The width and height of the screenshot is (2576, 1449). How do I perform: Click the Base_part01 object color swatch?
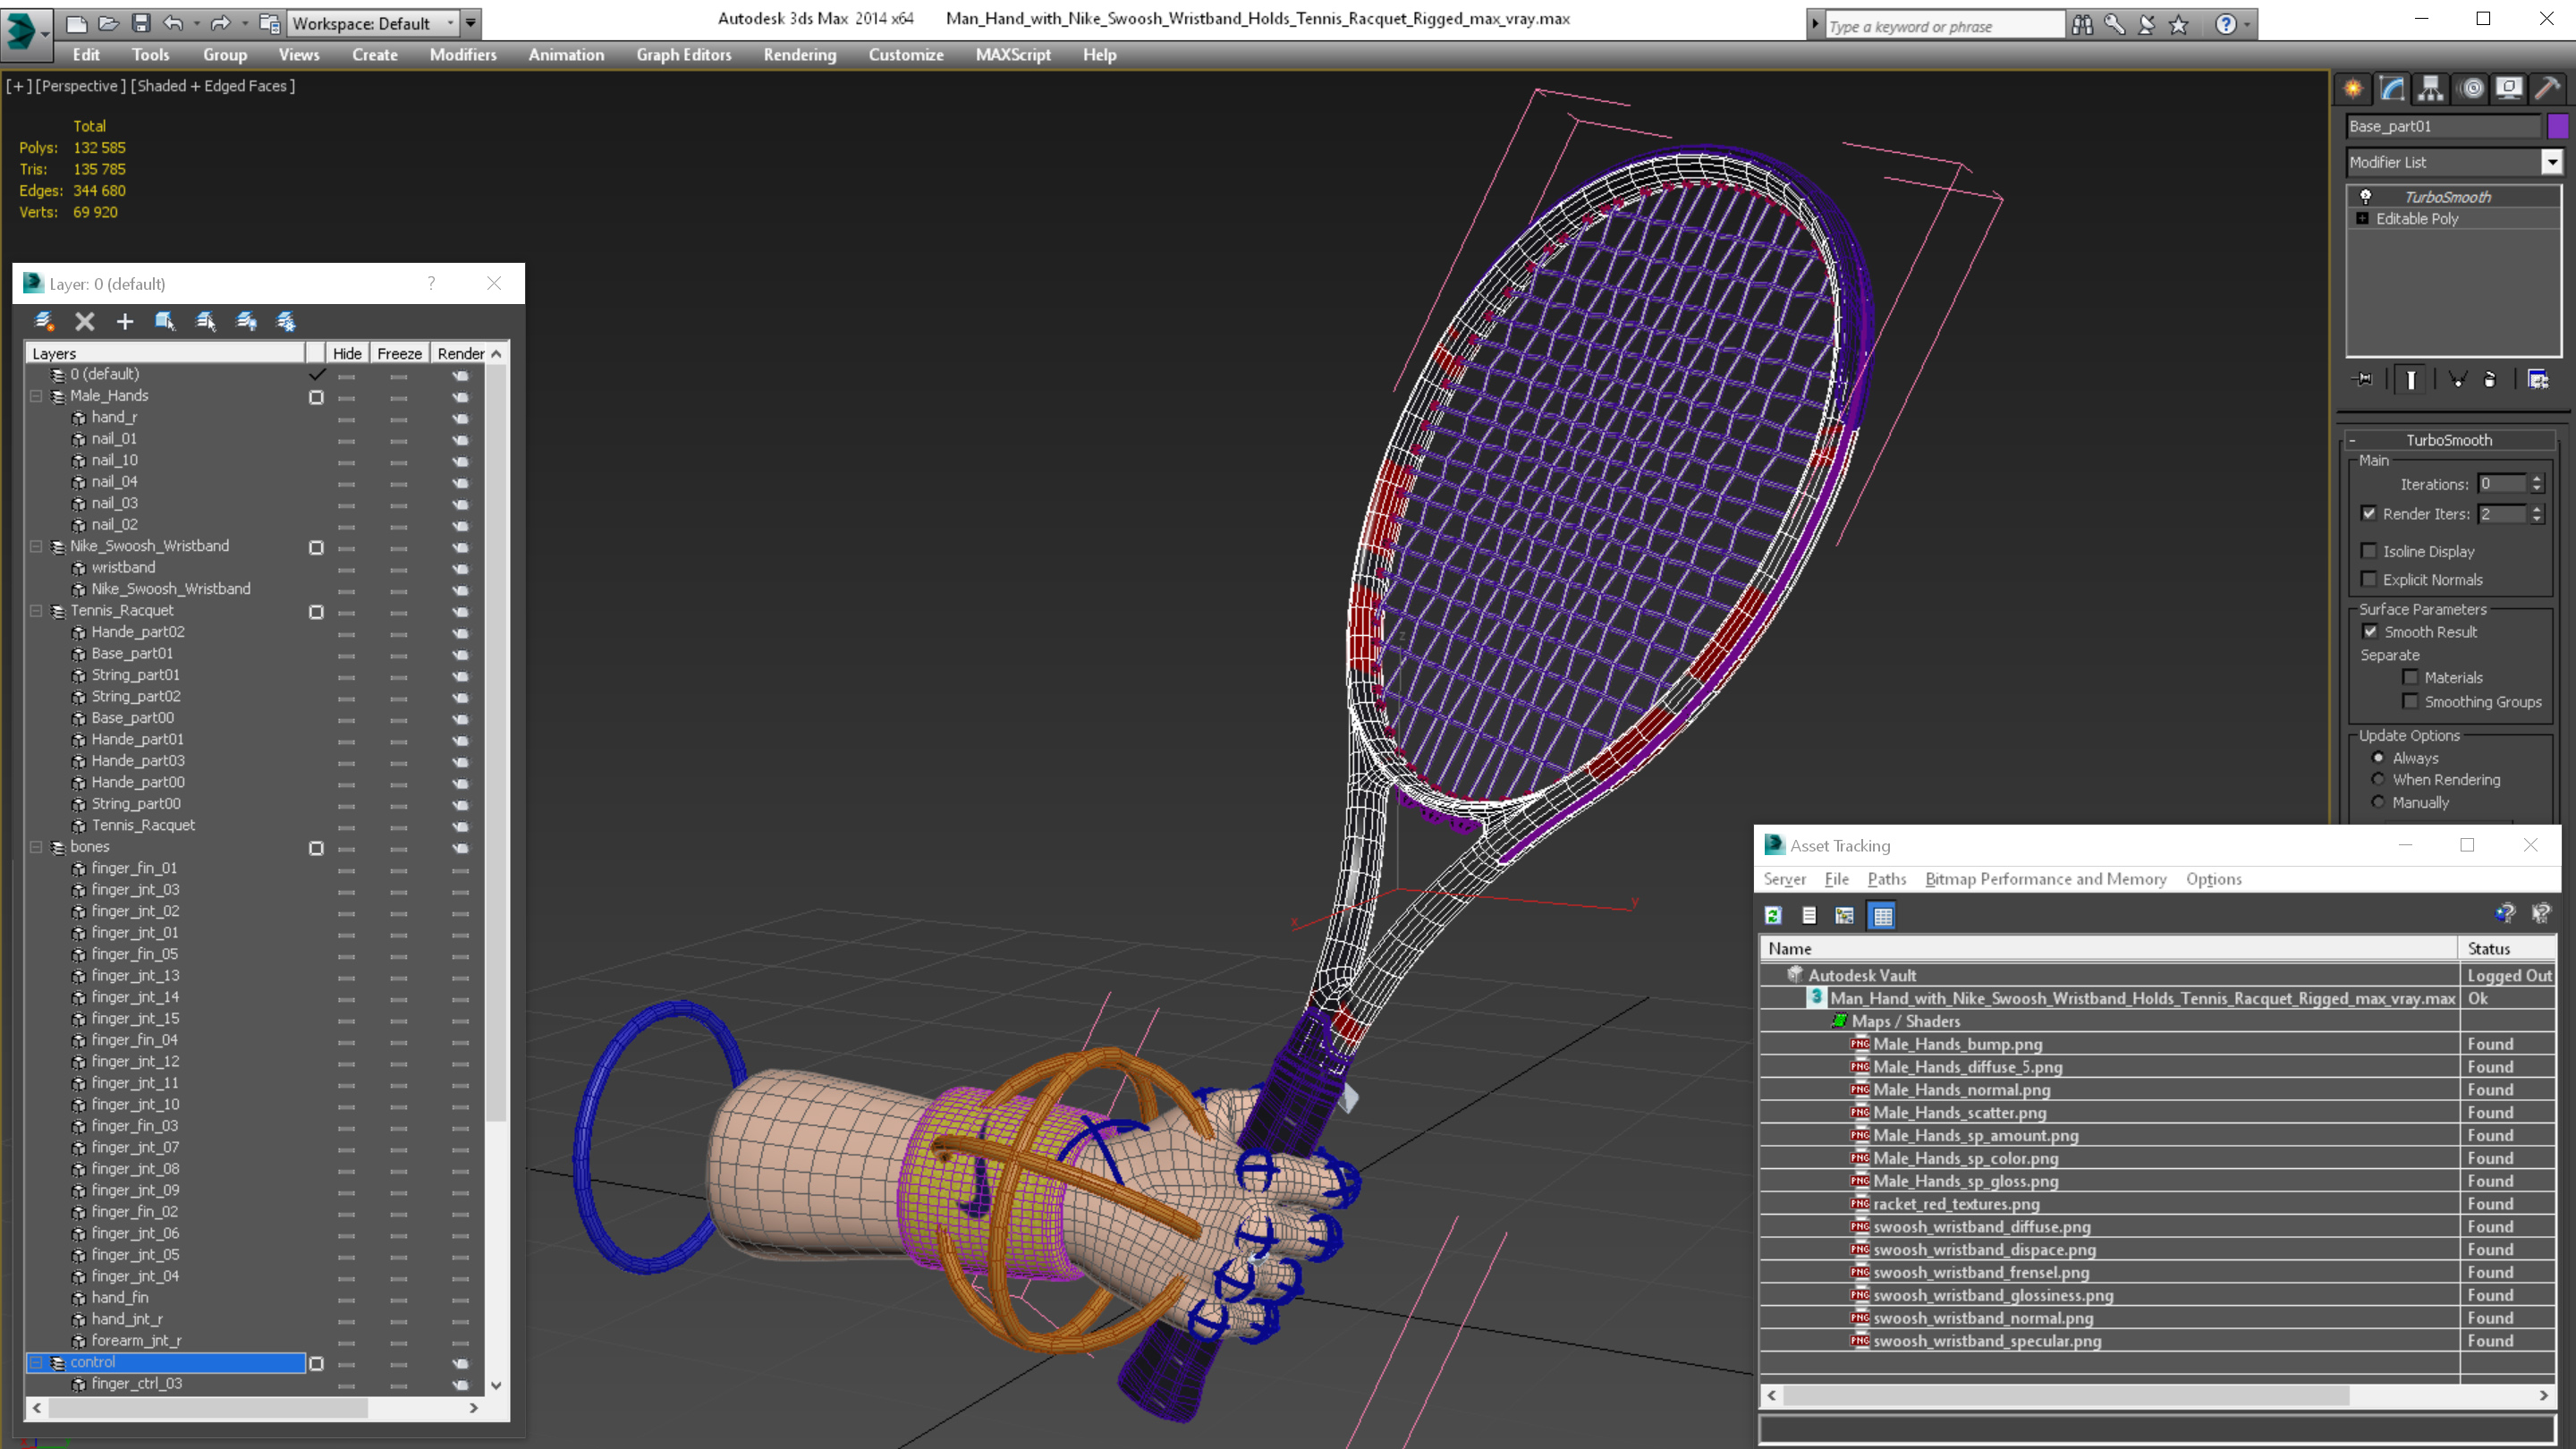2557,126
